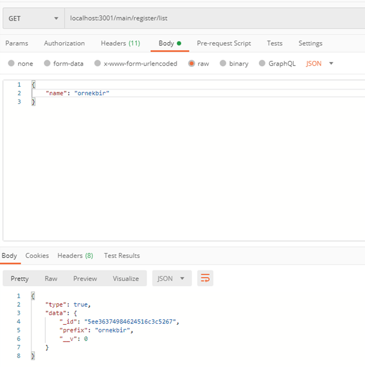Click the wrap lines icon in response toolbar
The width and height of the screenshot is (365, 367).
point(205,278)
